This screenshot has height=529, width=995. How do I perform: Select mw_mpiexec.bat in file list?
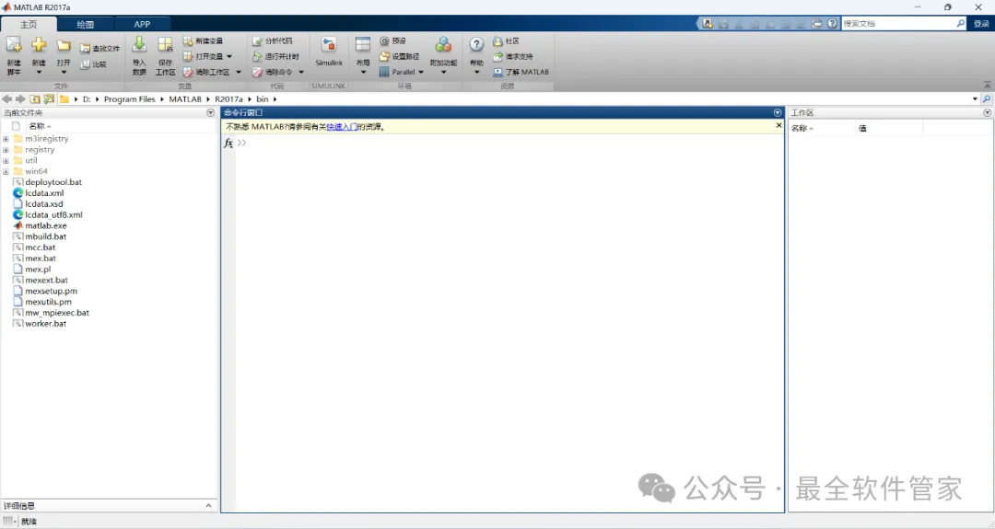[57, 313]
